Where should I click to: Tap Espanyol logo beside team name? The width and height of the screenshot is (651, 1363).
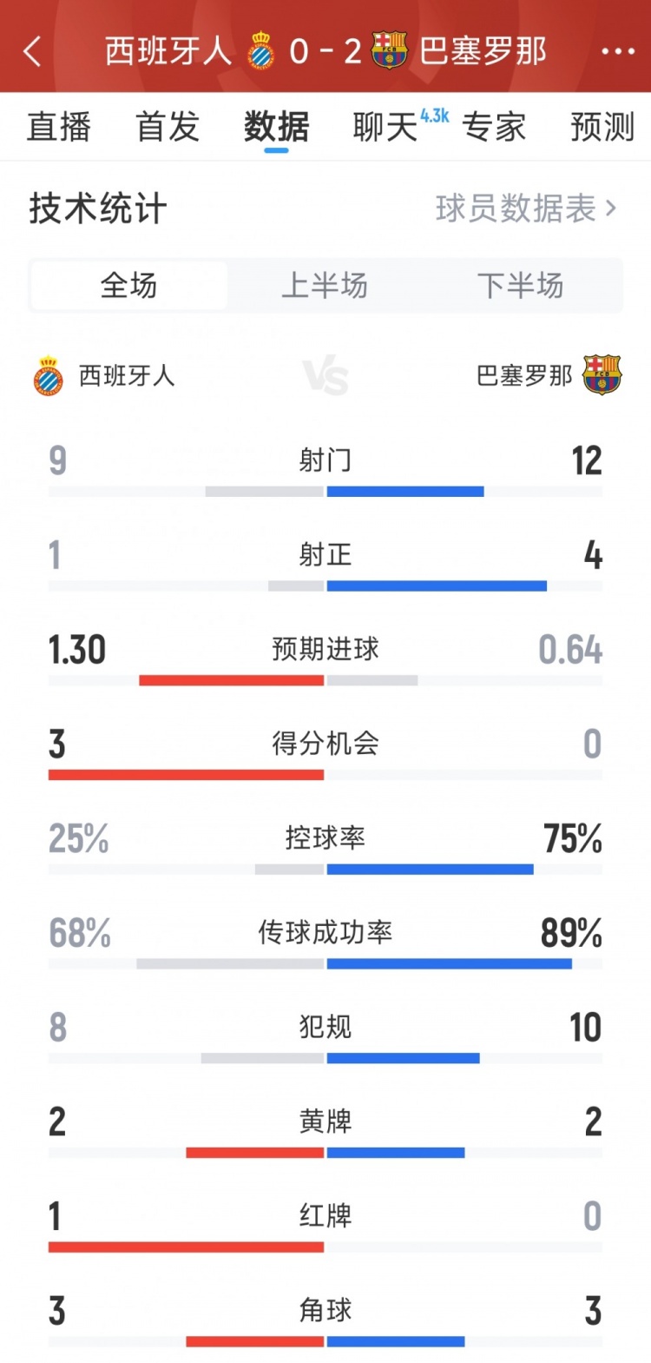coord(49,376)
